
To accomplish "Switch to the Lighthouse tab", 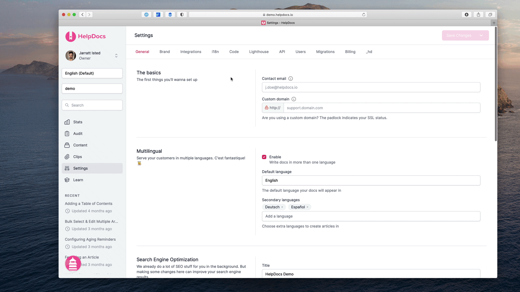I will coord(259,52).
